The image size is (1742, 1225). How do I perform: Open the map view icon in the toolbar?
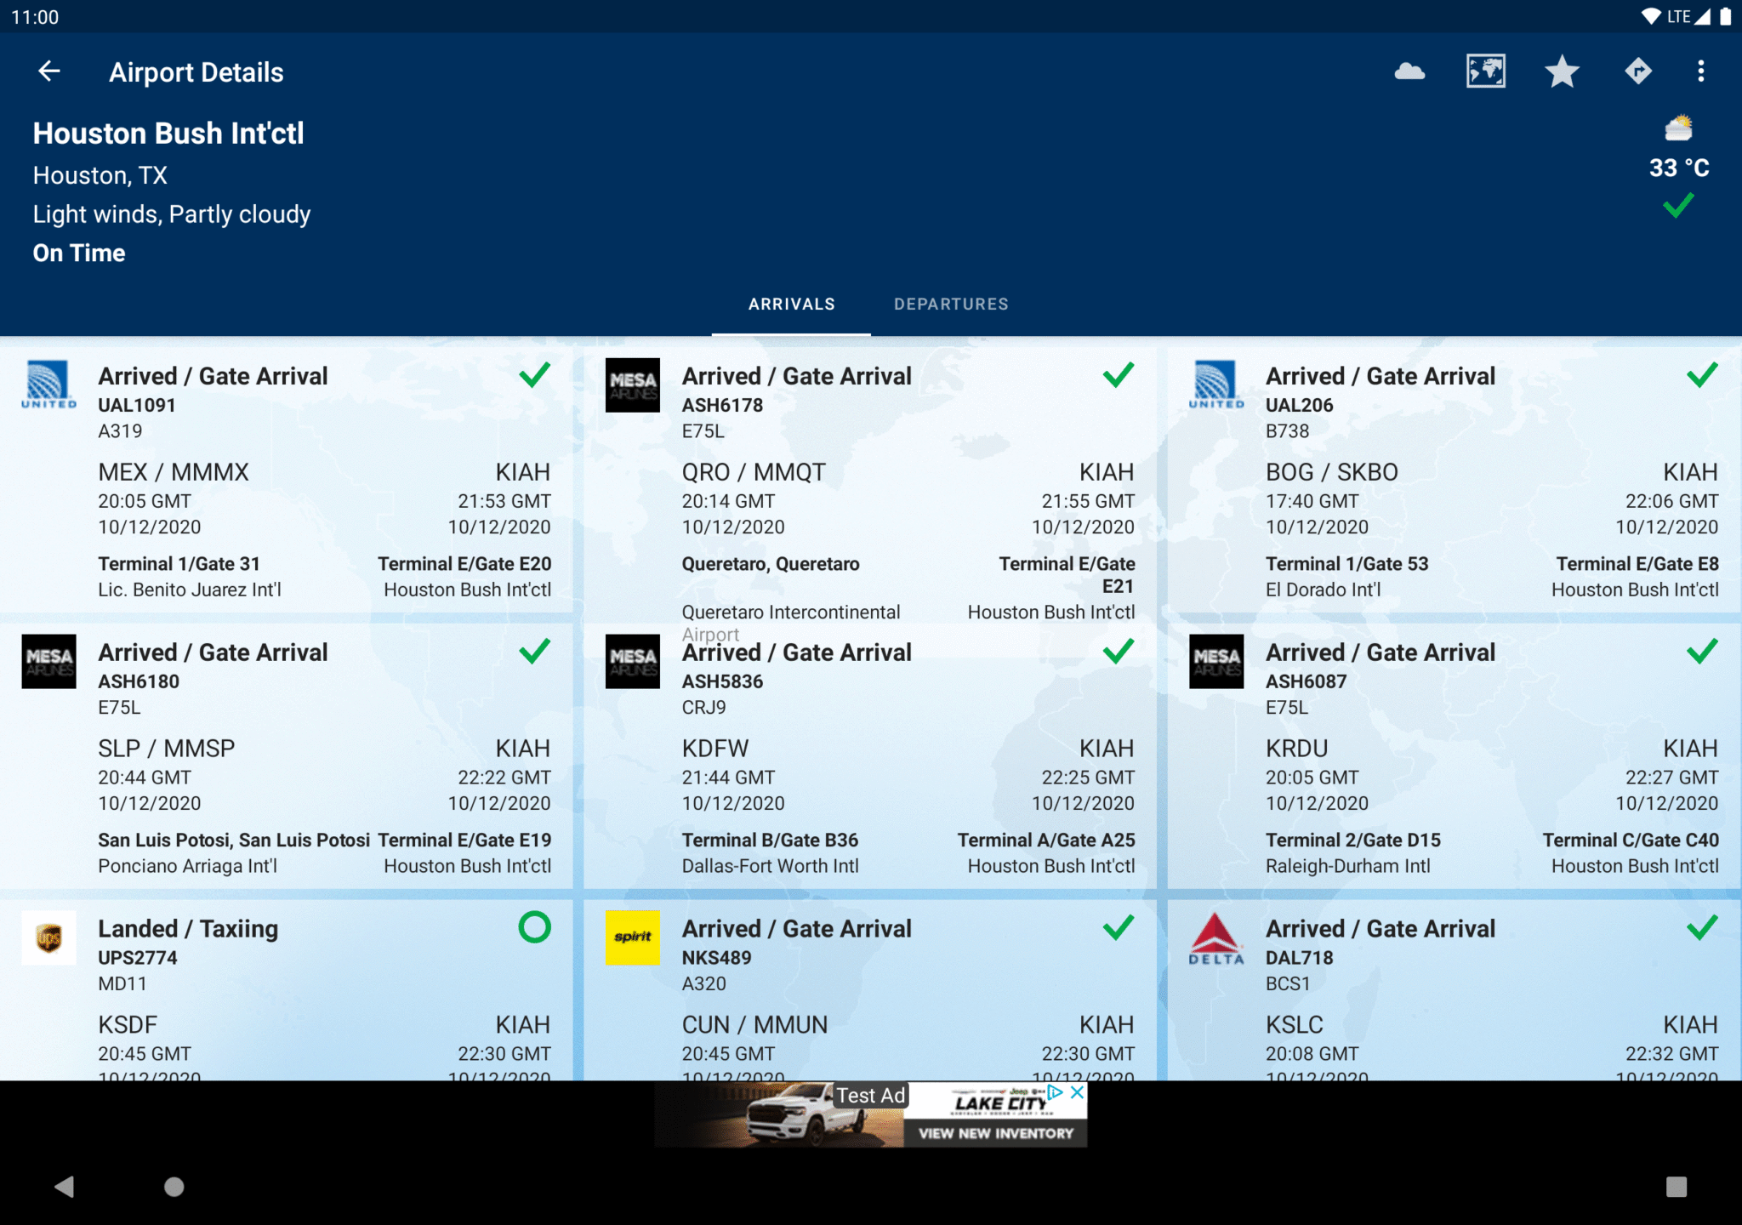pyautogui.click(x=1486, y=71)
